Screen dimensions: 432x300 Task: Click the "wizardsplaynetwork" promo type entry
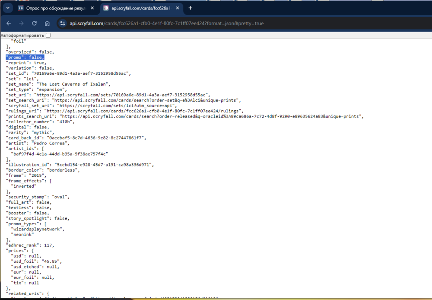[x=37, y=229]
